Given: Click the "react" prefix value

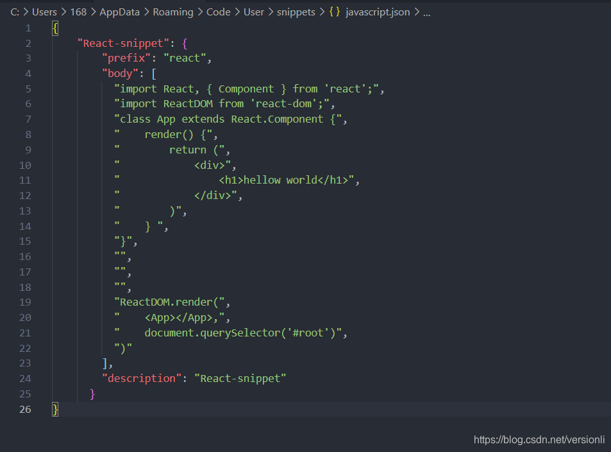Looking at the screenshot, I should 184,58.
